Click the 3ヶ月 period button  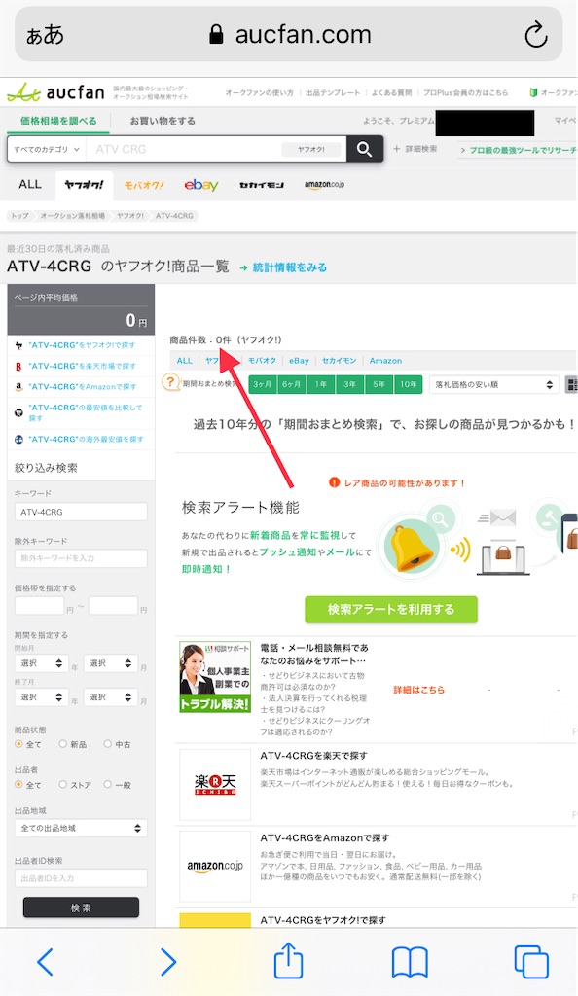point(263,384)
